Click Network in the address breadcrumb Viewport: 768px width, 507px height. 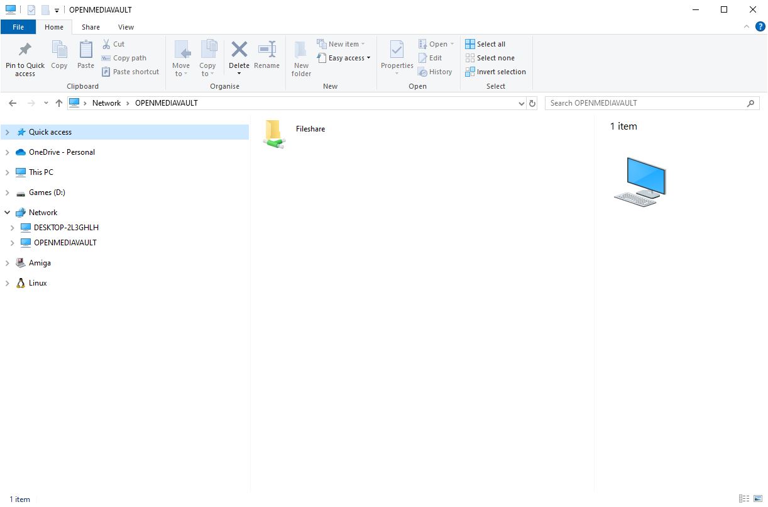106,103
